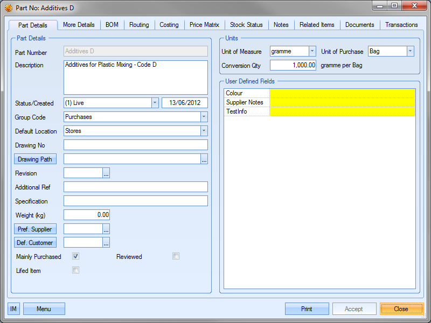The image size is (431, 323).
Task: Enable the Lifed Item checkbox
Action: pyautogui.click(x=76, y=270)
